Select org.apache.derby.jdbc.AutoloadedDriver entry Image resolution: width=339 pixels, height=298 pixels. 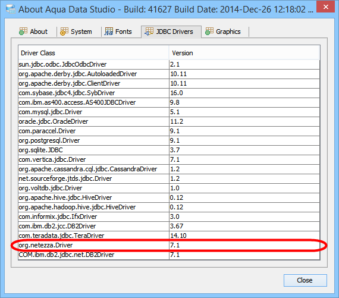pos(169,74)
